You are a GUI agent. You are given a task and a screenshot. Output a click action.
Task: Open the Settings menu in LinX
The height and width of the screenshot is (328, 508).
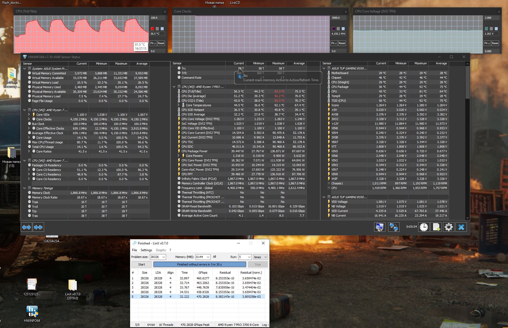pyautogui.click(x=146, y=250)
